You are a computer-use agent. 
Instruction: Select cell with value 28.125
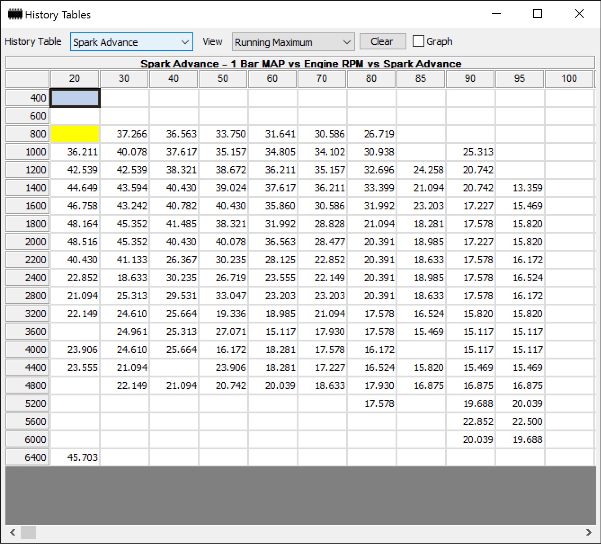click(x=273, y=260)
